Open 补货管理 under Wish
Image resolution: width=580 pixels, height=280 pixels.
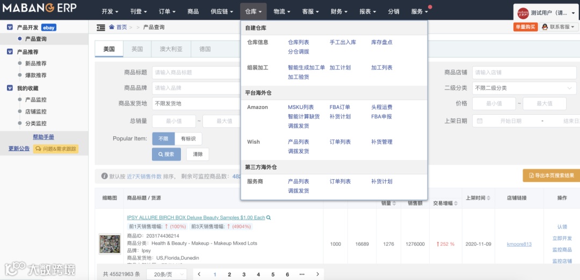(x=382, y=142)
